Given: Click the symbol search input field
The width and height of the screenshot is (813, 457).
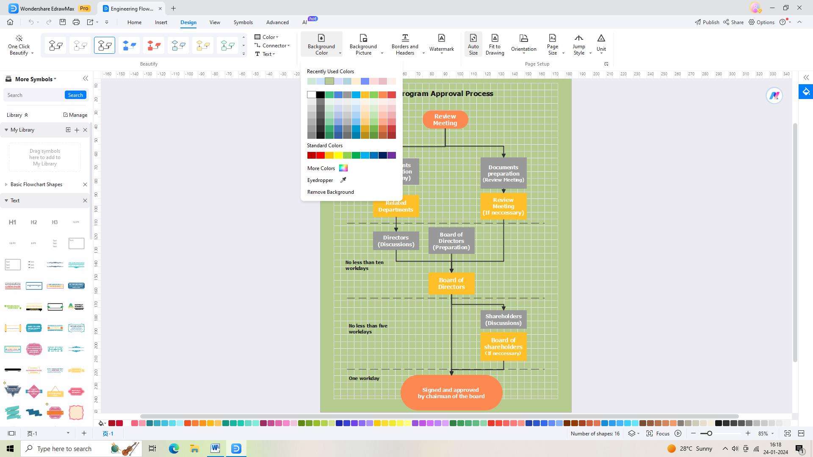Looking at the screenshot, I should (x=34, y=95).
